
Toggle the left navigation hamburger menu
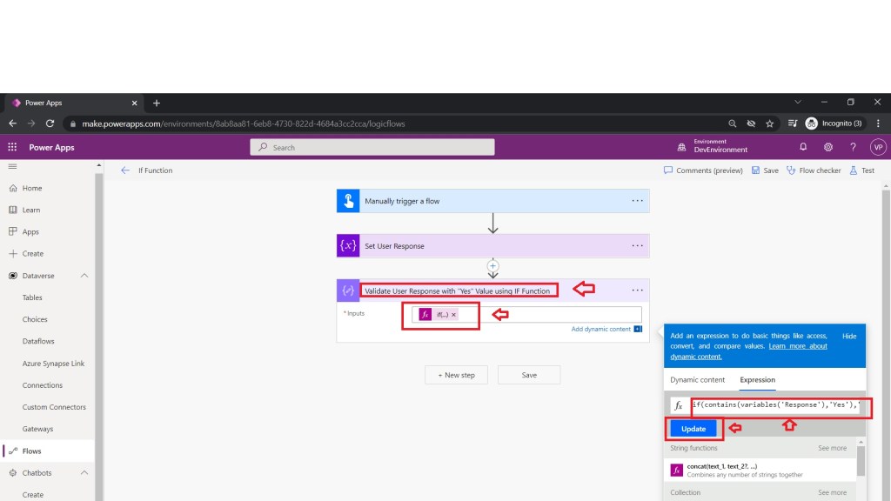point(12,166)
